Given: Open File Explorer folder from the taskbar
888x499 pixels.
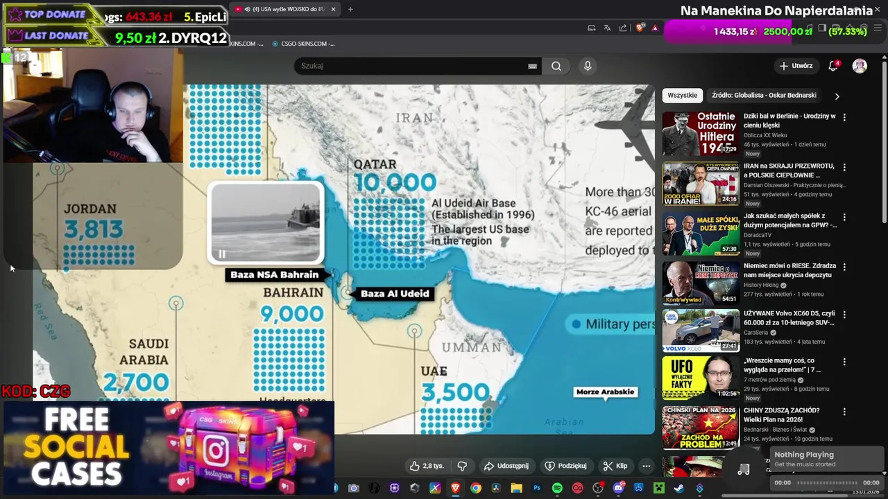Looking at the screenshot, I should [516, 488].
